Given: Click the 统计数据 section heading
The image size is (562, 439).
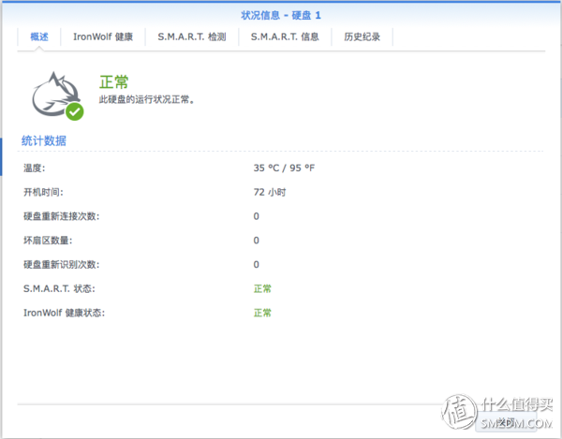Looking at the screenshot, I should (44, 140).
